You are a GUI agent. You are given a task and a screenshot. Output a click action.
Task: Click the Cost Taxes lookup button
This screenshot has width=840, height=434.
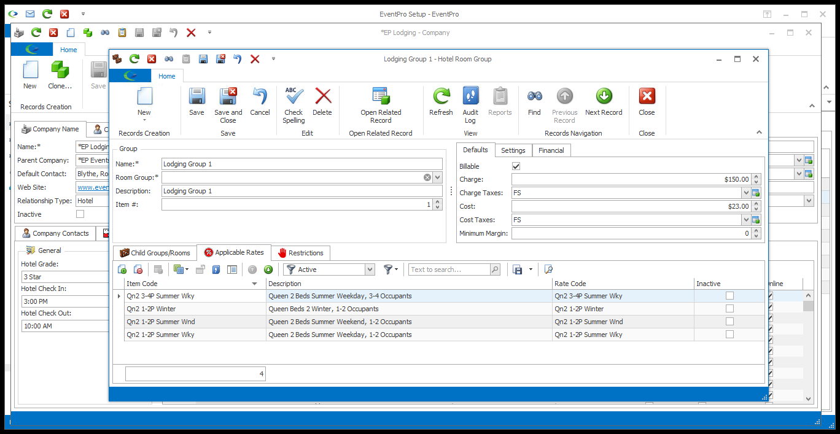[756, 220]
